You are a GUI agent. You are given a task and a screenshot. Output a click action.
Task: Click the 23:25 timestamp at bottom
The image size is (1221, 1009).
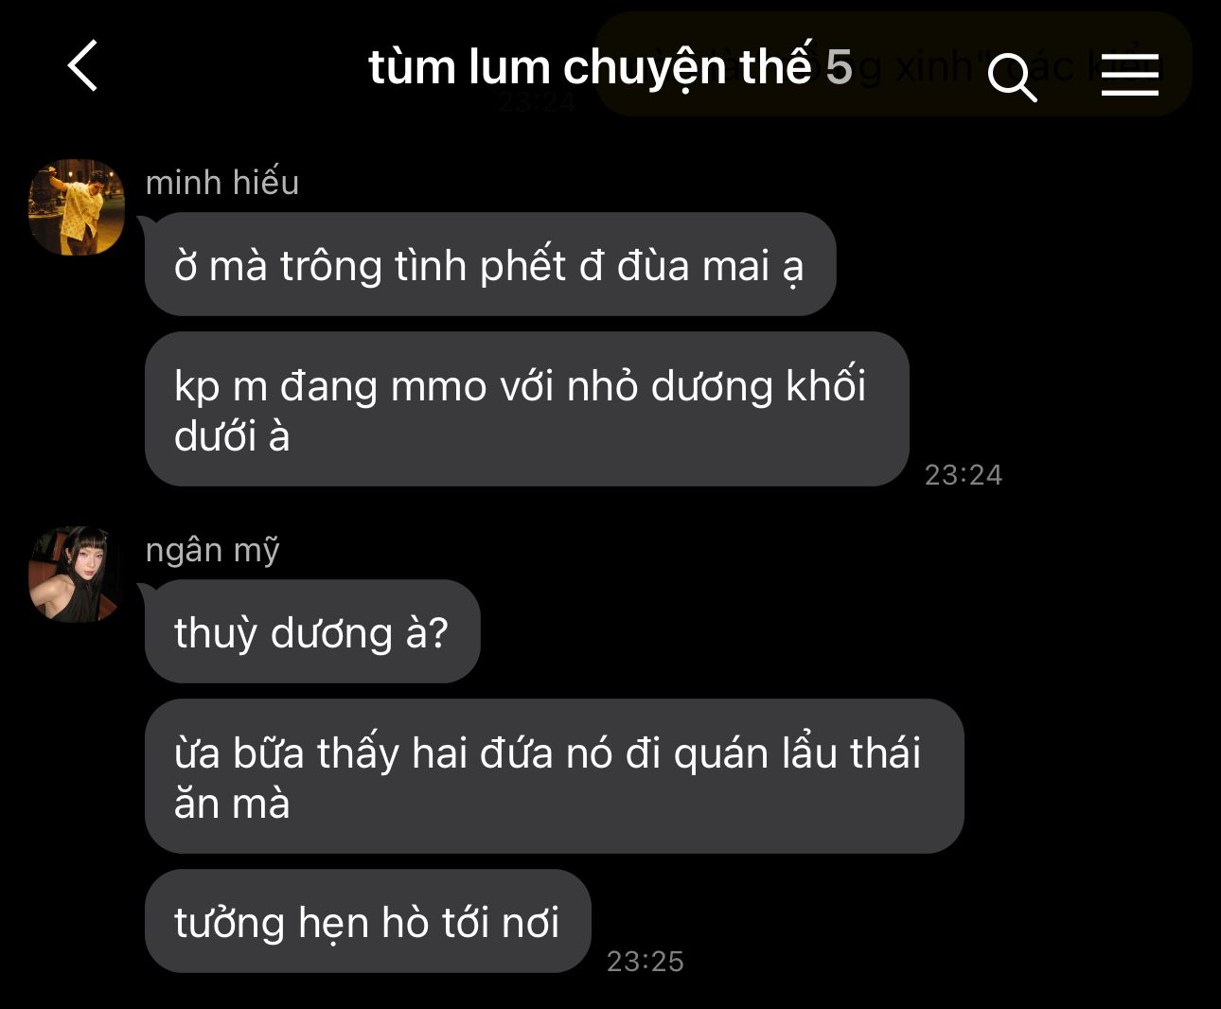pos(645,961)
